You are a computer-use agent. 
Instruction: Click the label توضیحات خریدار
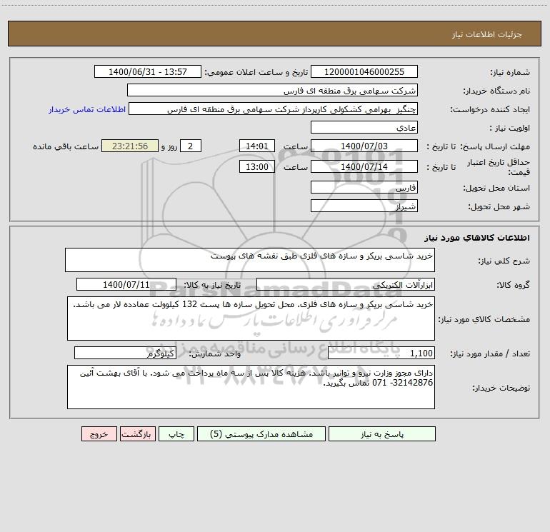click(501, 388)
